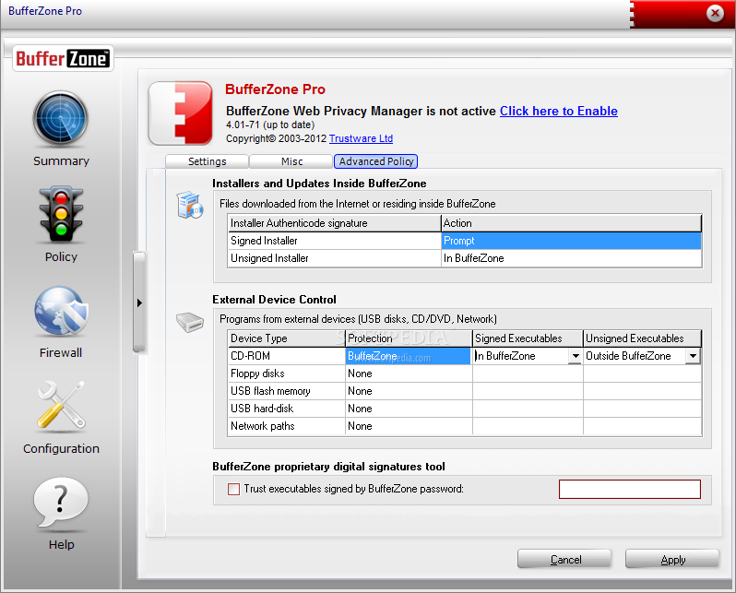
Task: Click the Installer Authenticode signature column header
Action: pos(334,223)
